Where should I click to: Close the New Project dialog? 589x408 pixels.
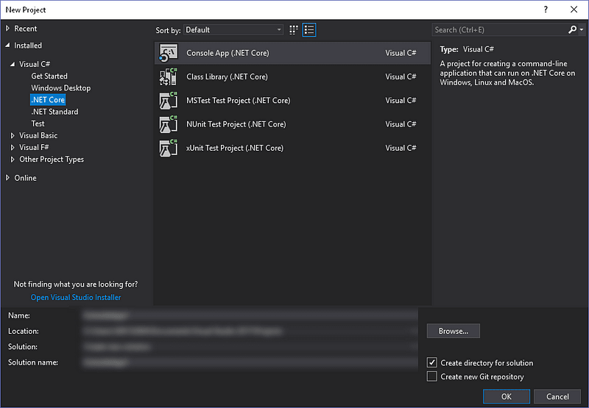[x=574, y=10]
